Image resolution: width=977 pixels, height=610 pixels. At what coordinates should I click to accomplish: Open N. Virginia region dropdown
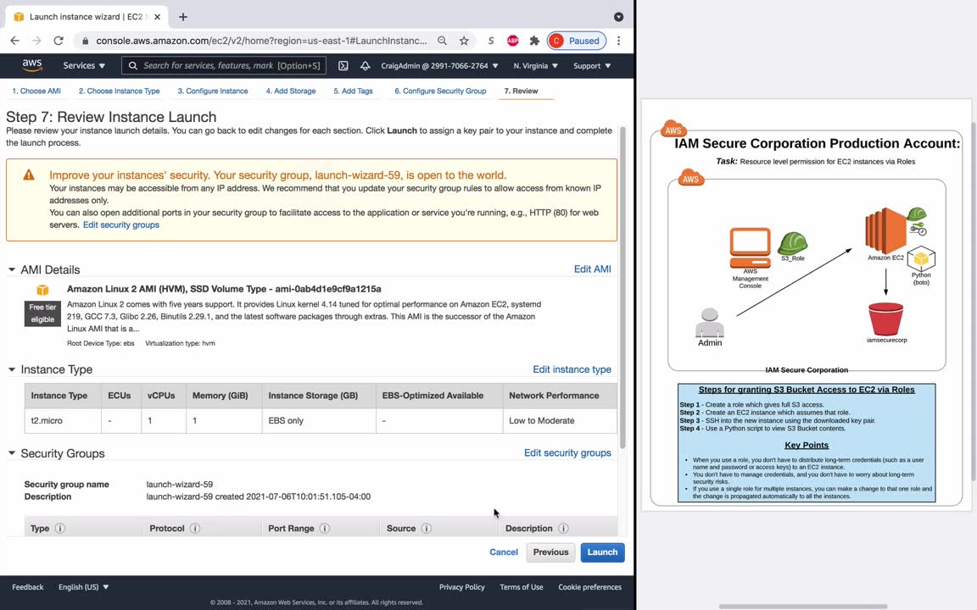[x=535, y=65]
